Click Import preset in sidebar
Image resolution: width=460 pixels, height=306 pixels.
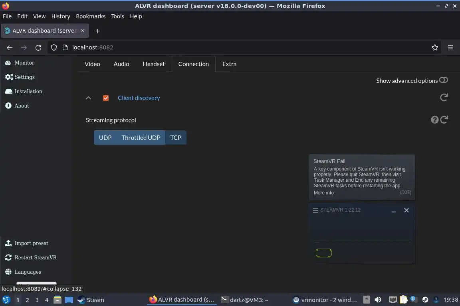click(x=26, y=243)
